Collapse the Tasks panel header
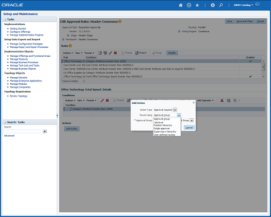This screenshot has height=217, width=271. pyautogui.click(x=5, y=19)
